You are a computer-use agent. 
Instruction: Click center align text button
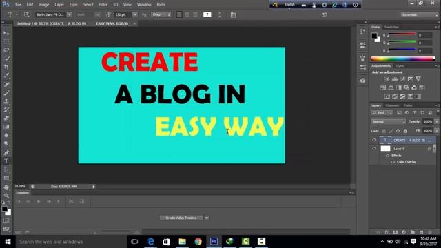(x=187, y=14)
